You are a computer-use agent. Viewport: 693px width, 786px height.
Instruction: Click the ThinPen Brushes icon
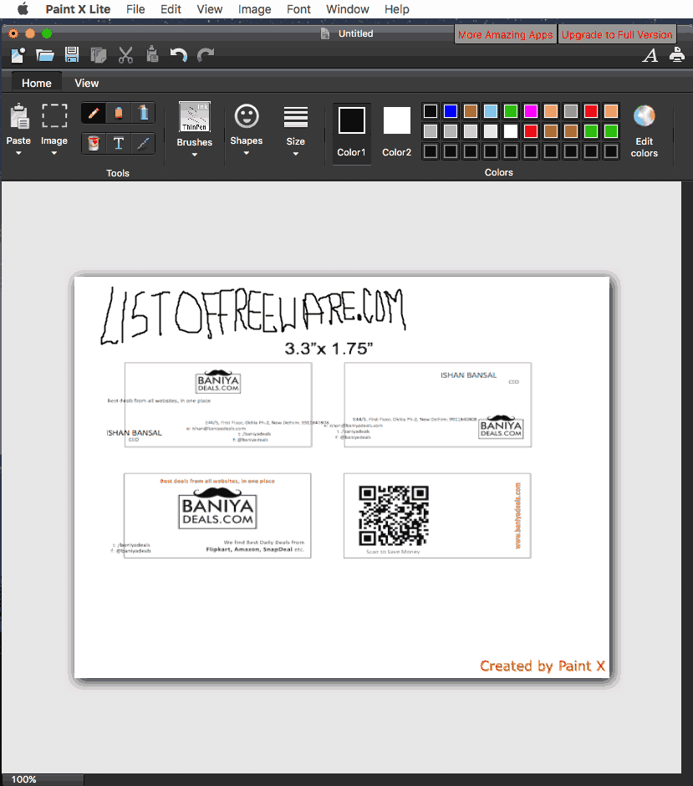click(195, 117)
